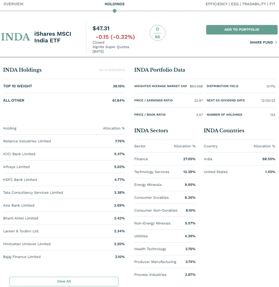Click the $47.31 price value
The width and height of the screenshot is (279, 287).
[101, 29]
